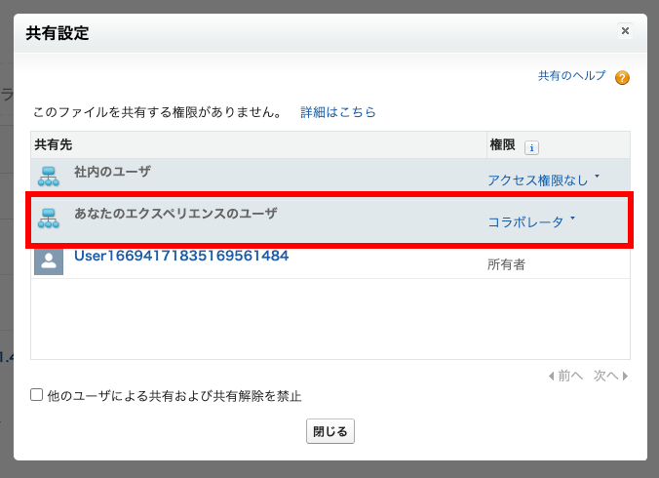Screen dimensions: 659x478
Task: Select the 社内のユーザ row name
Action: [112, 172]
